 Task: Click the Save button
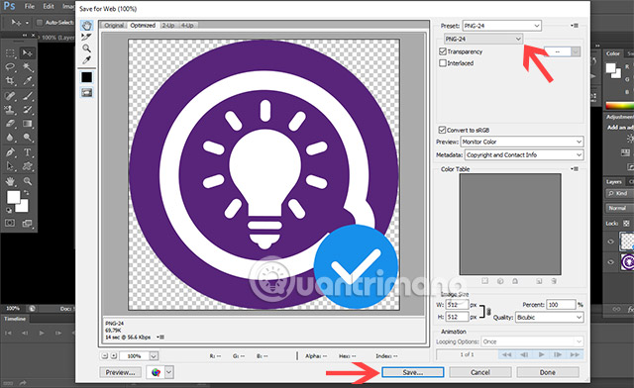tap(413, 372)
